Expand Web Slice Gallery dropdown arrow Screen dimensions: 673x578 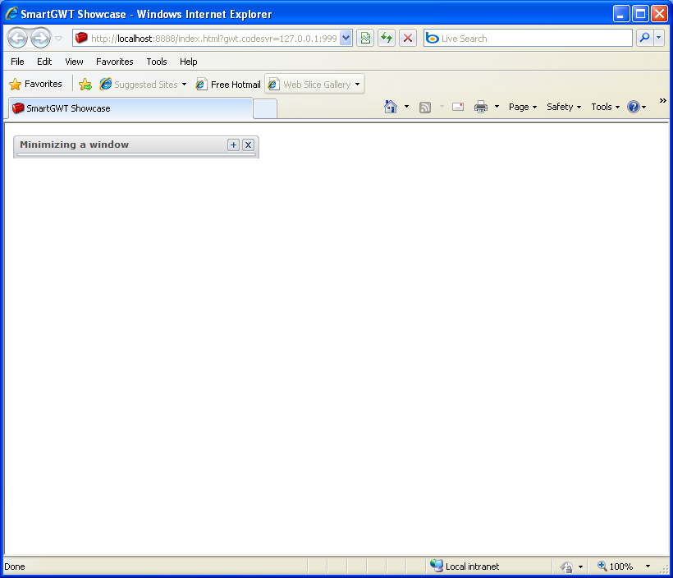[358, 85]
